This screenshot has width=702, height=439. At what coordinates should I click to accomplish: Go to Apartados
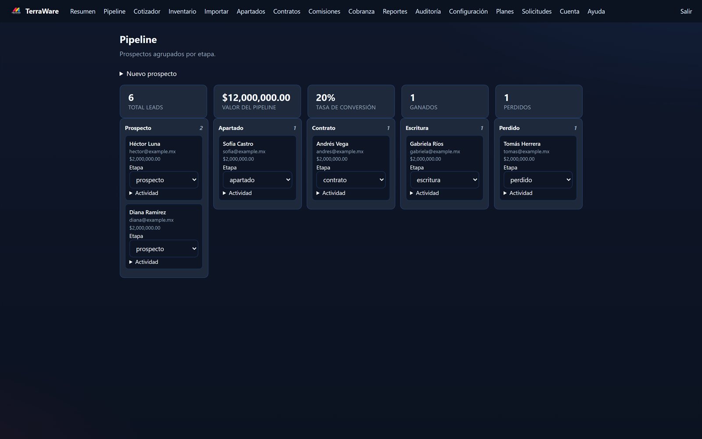tap(251, 11)
